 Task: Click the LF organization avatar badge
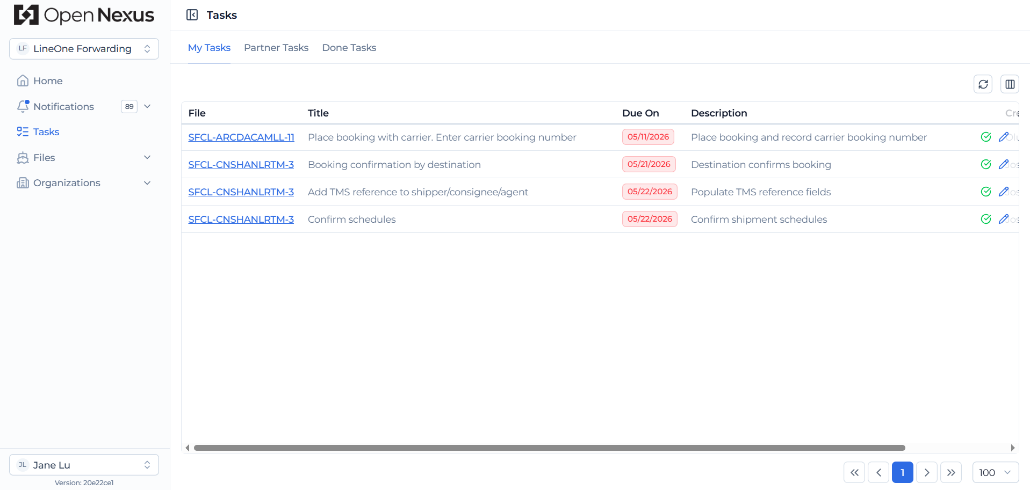click(23, 48)
